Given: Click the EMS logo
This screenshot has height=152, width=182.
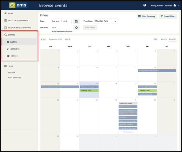Looking at the screenshot, I should click(x=18, y=5).
